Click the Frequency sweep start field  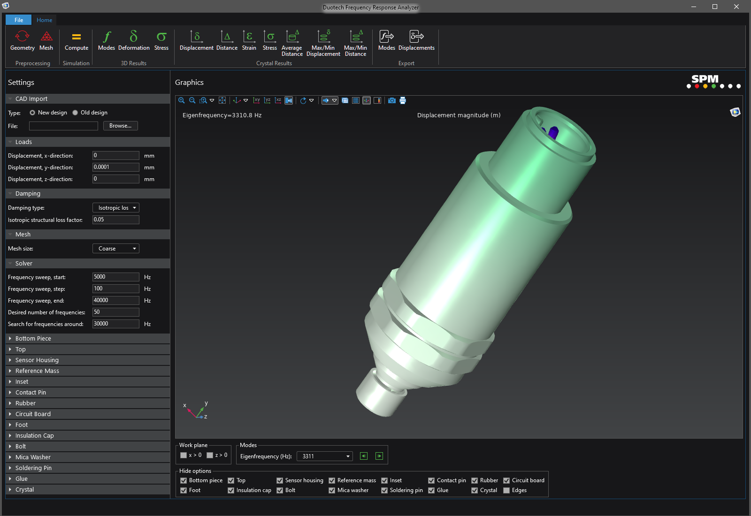[x=116, y=277]
